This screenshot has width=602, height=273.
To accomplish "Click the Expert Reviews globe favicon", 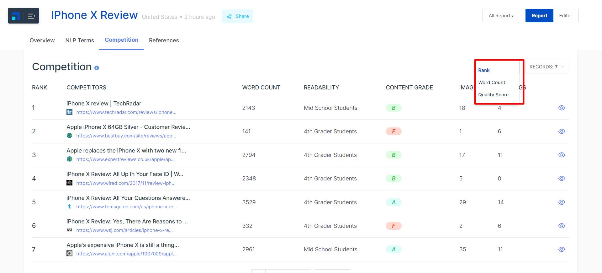I will (x=69, y=159).
